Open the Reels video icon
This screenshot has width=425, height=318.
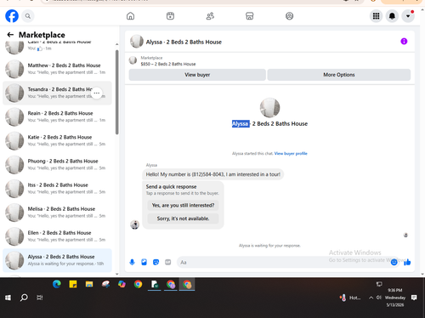170,16
